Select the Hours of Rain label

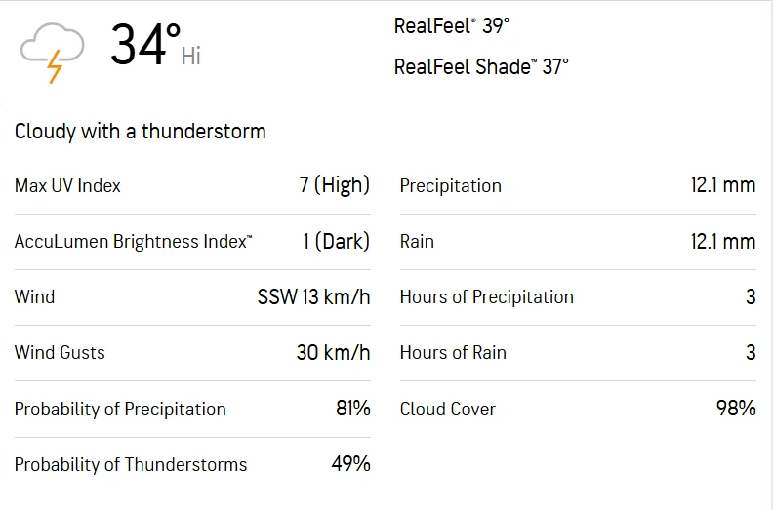point(453,352)
